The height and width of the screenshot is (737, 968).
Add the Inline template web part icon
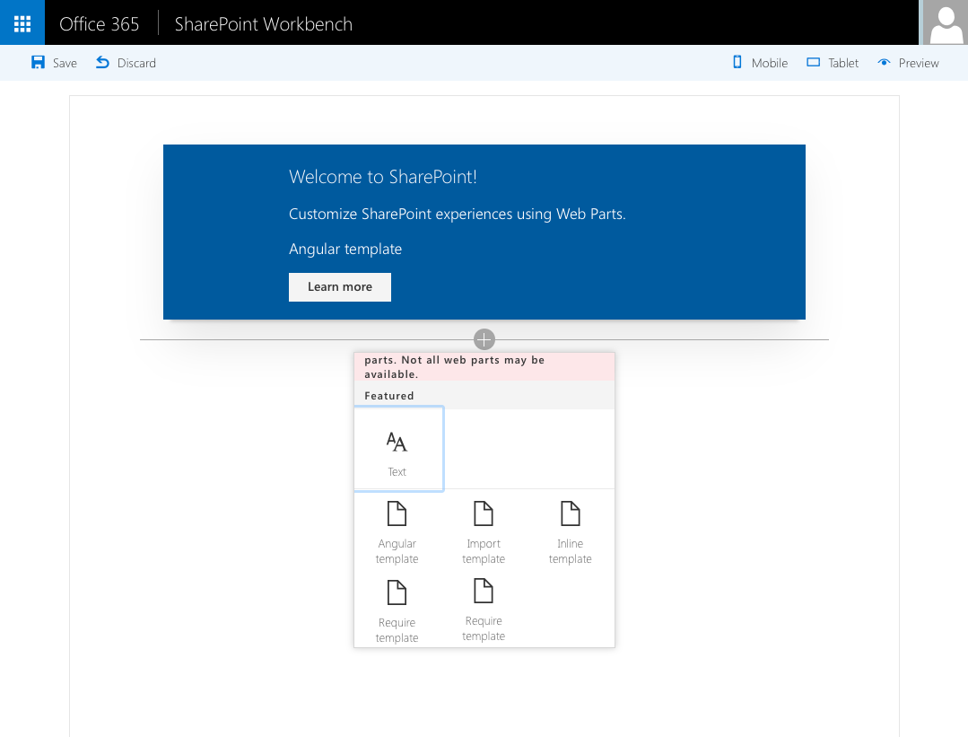570,513
